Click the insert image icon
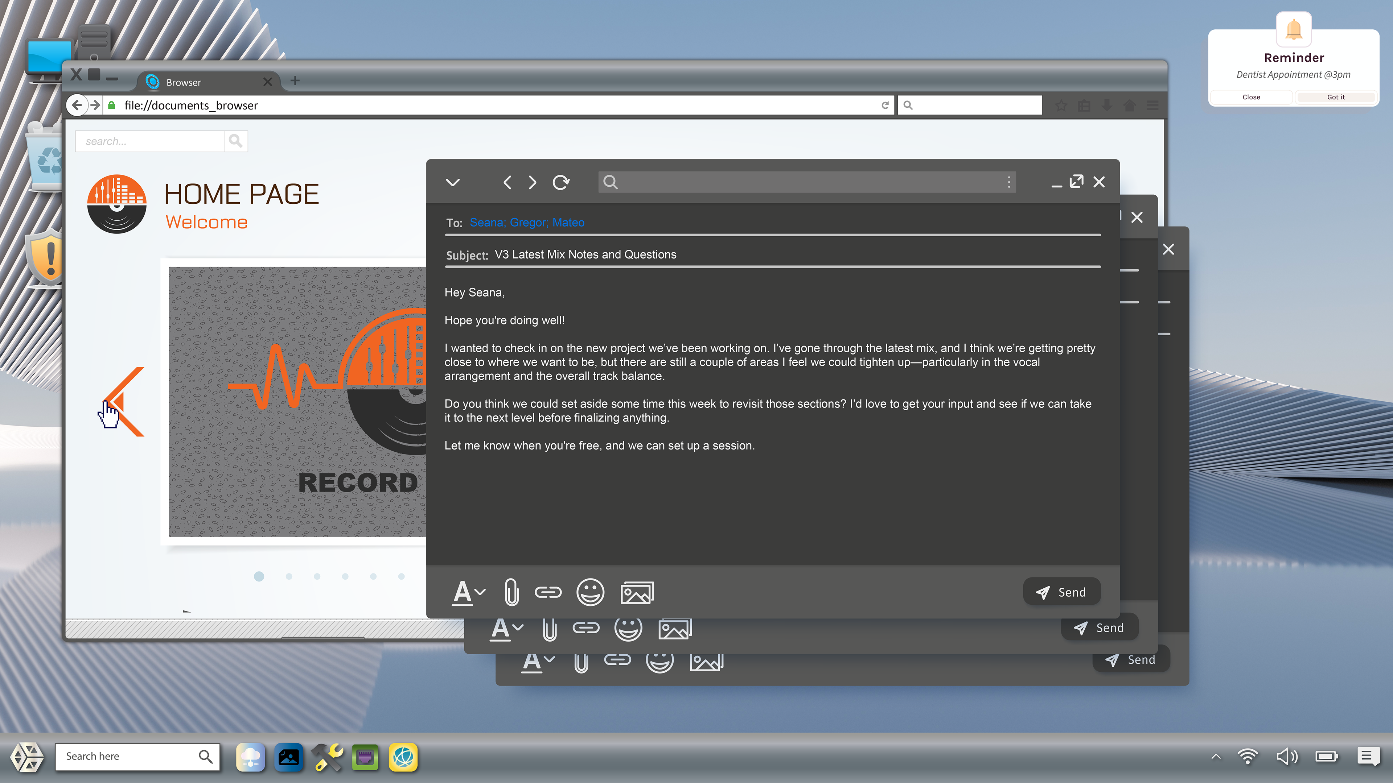 coord(637,592)
